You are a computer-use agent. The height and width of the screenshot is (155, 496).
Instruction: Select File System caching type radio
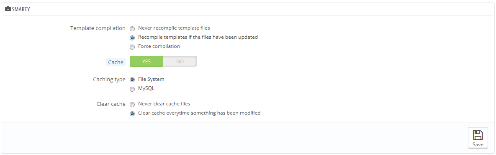[132, 80]
